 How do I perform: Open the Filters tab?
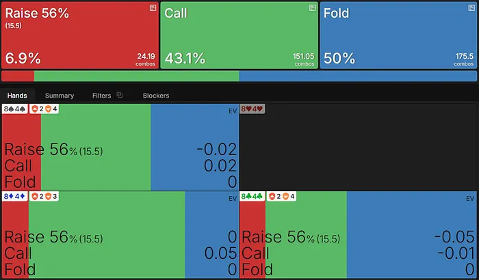(101, 96)
